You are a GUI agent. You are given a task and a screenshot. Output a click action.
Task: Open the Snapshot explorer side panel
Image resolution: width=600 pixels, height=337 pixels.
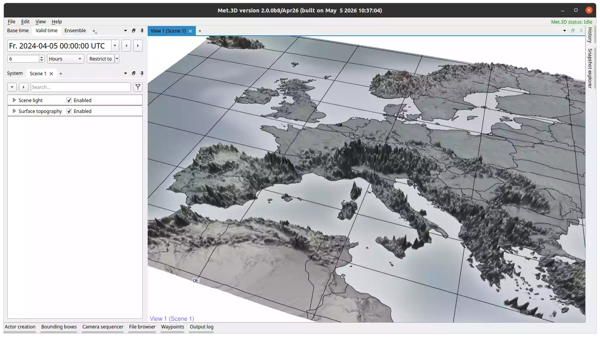[x=590, y=68]
